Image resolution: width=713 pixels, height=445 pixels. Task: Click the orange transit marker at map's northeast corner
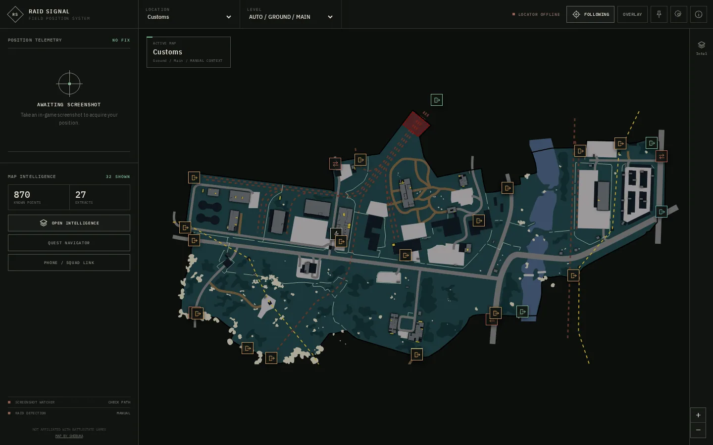click(662, 156)
